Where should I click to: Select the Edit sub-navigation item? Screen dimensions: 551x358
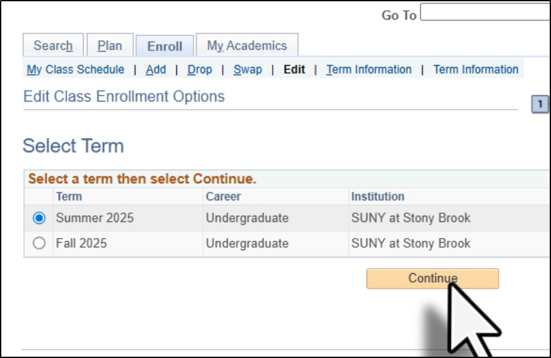coord(294,70)
